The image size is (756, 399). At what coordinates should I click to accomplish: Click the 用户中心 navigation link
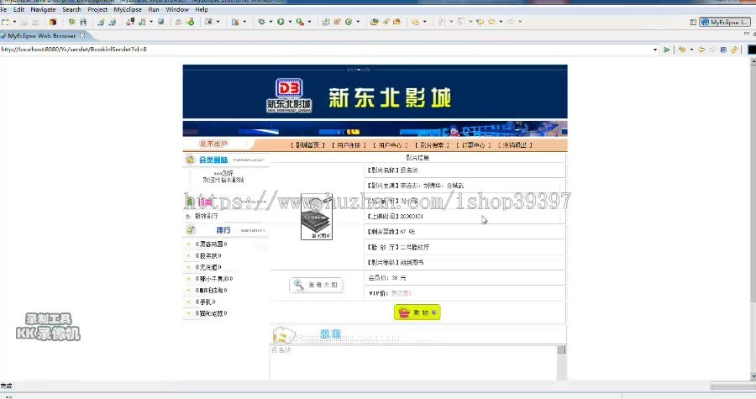(x=390, y=145)
